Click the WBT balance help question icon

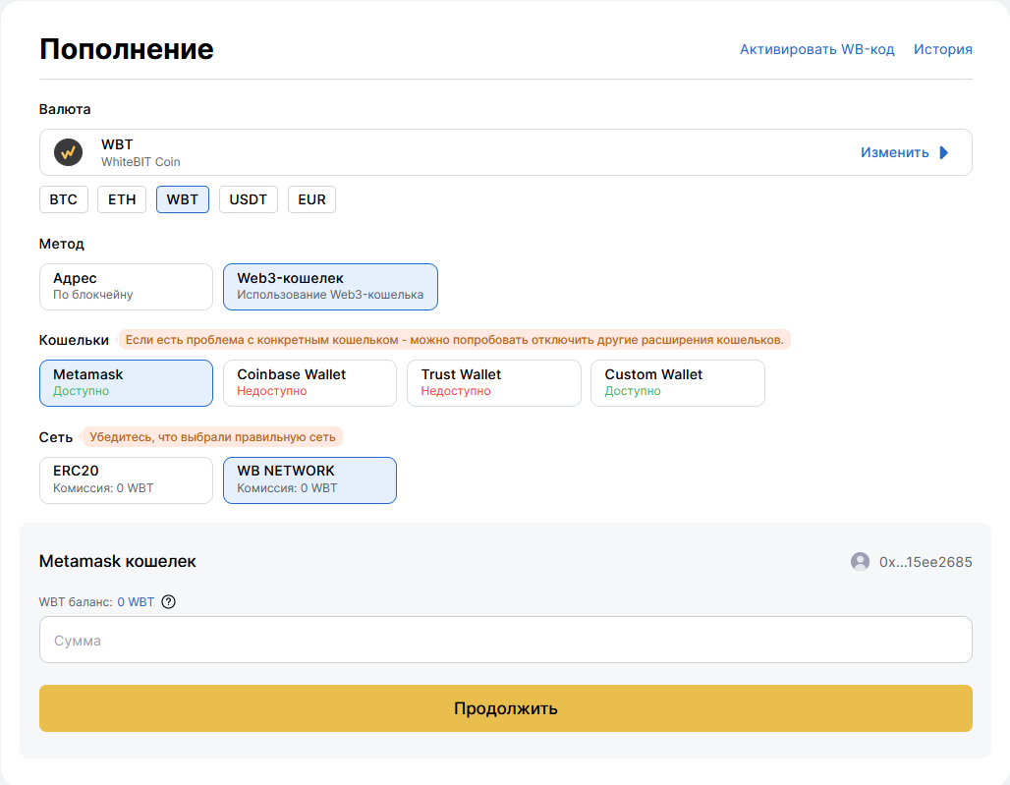click(168, 602)
